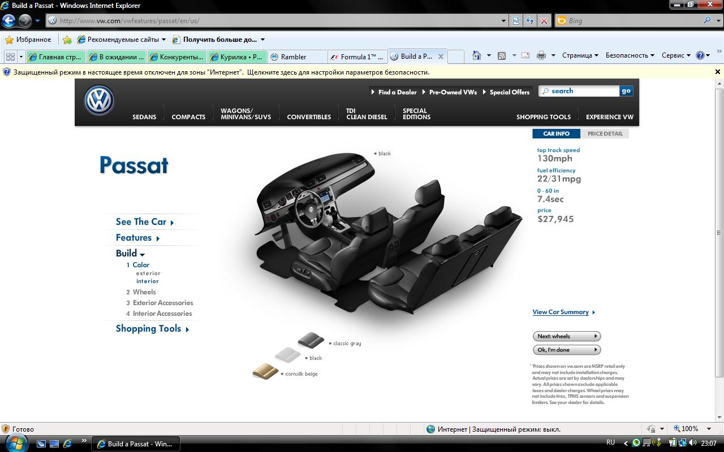Open the Безопасность dropdown menu

(630, 55)
